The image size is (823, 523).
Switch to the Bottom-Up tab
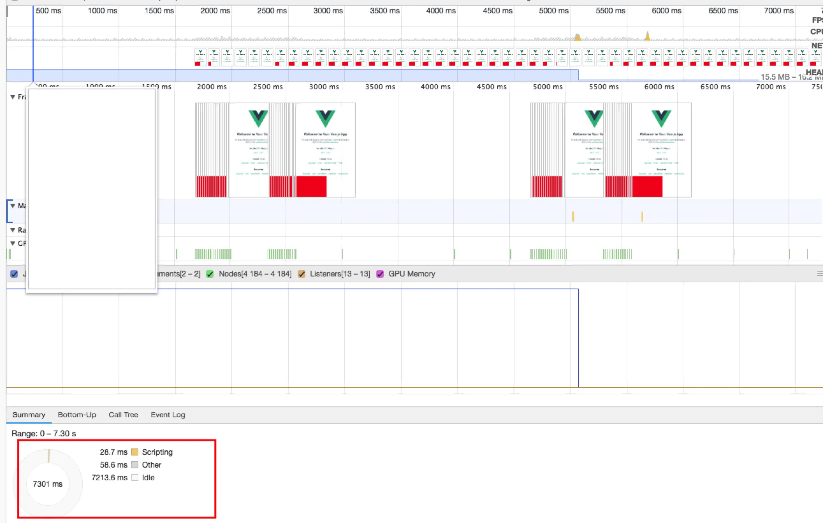[76, 415]
